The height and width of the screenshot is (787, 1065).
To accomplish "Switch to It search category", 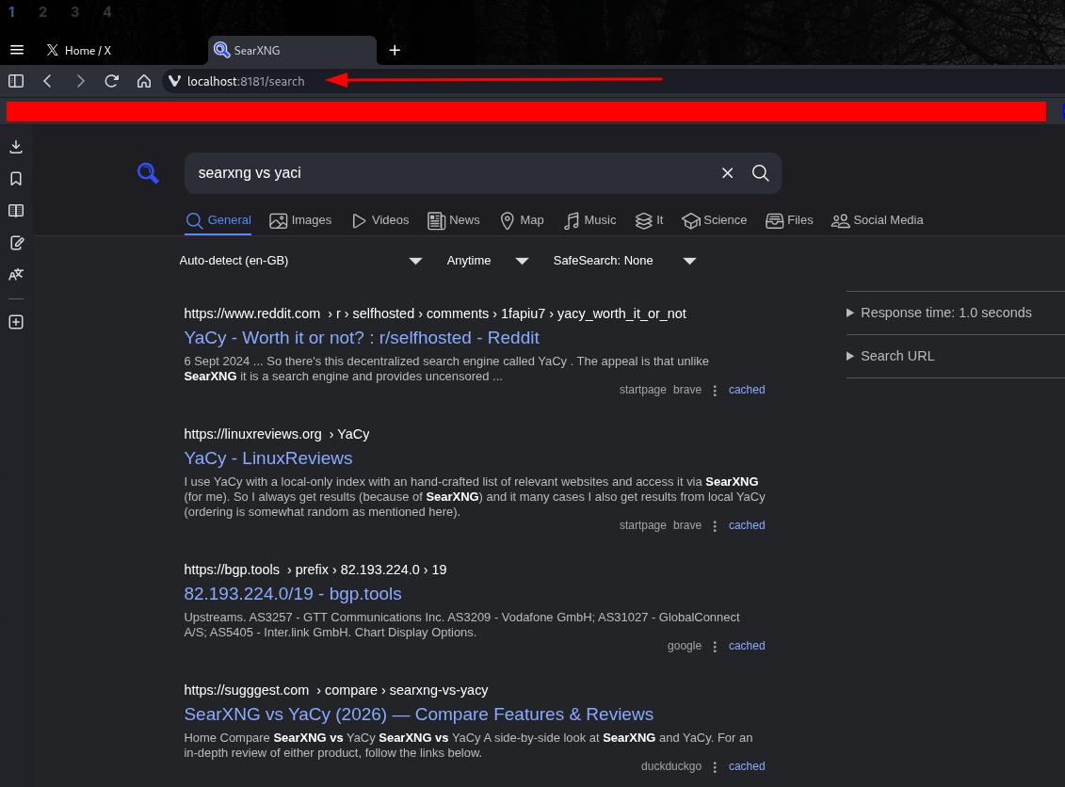I will point(649,220).
